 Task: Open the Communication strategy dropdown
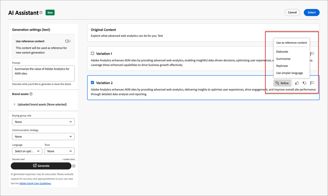(x=43, y=137)
